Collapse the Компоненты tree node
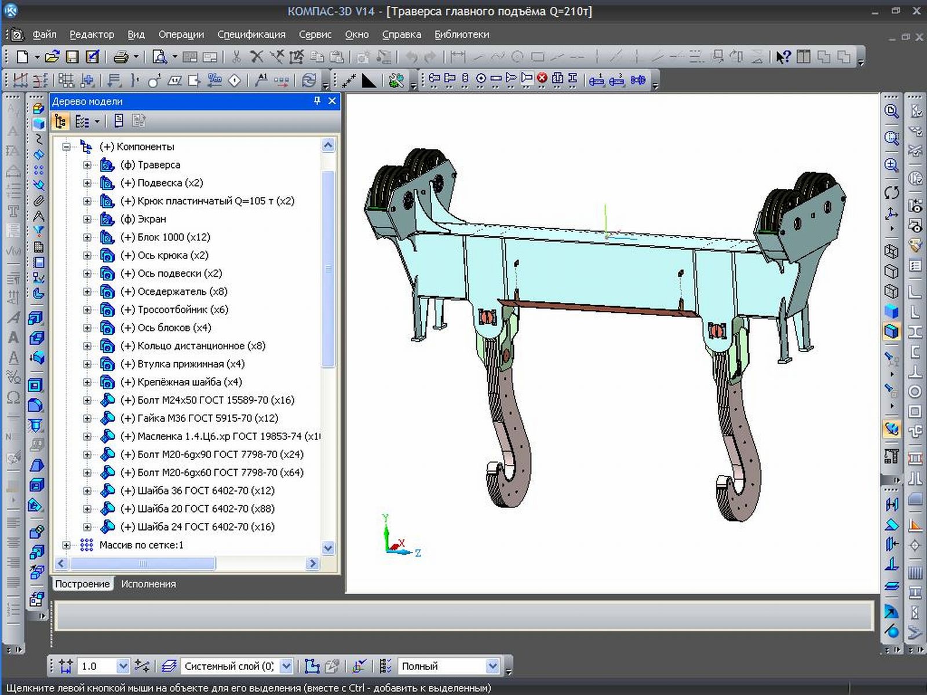 coord(66,147)
